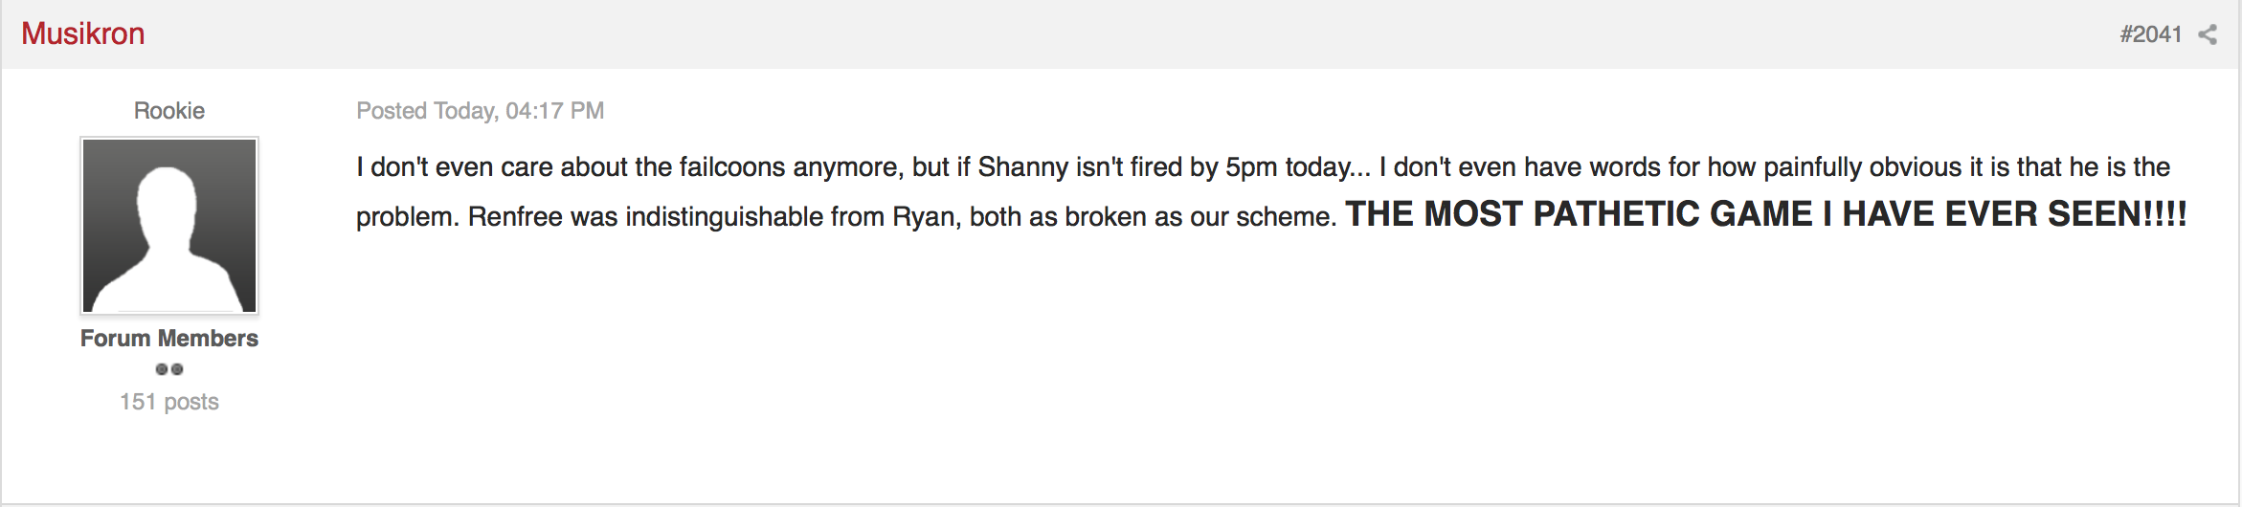Open Musikron's profile from the username
Image resolution: width=2242 pixels, height=507 pixels.
[x=83, y=33]
